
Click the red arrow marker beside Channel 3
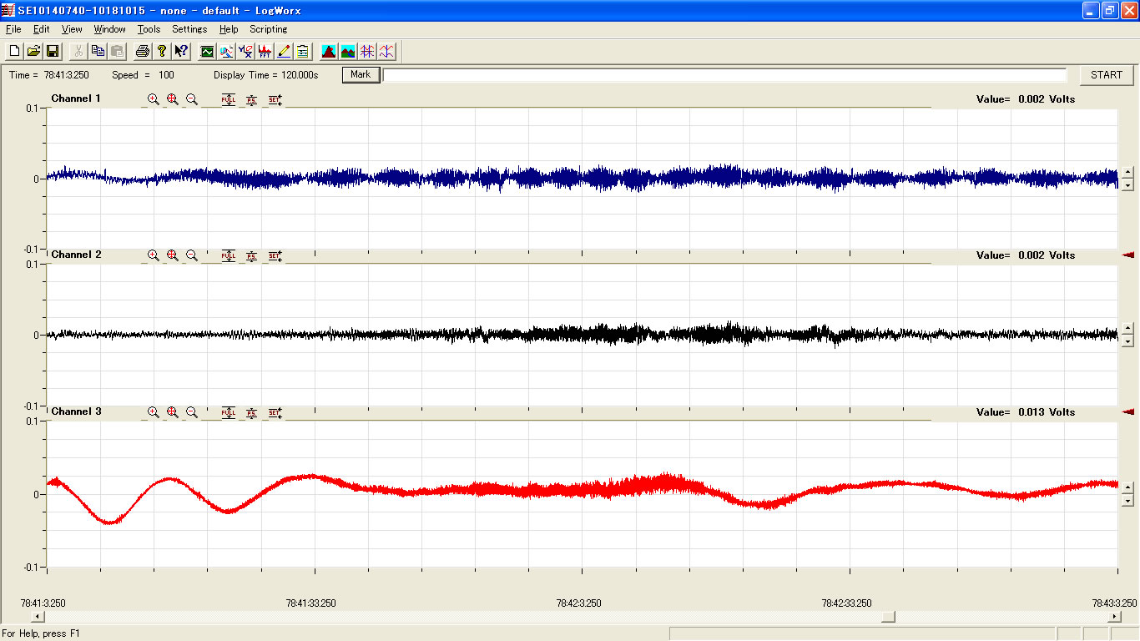click(1128, 412)
